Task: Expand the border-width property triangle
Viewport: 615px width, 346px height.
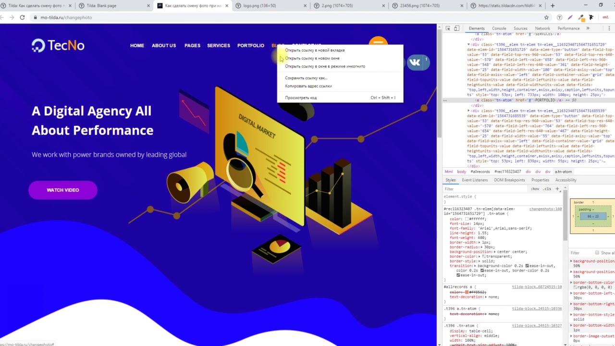Action: pyautogui.click(x=480, y=242)
